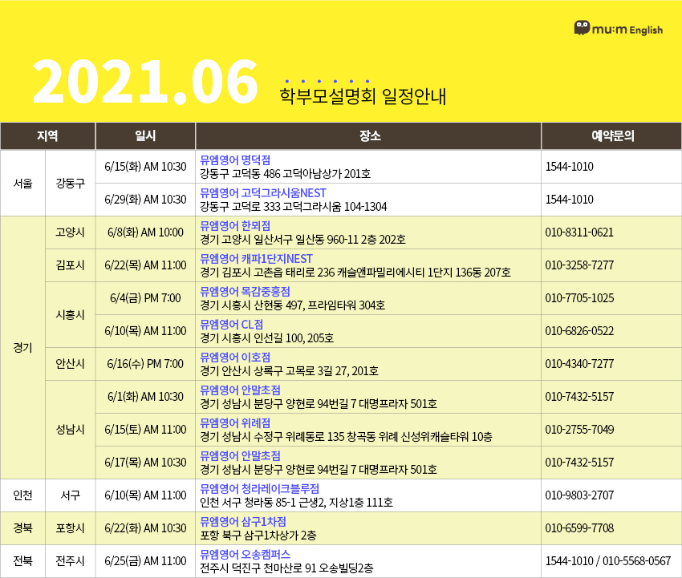Select the 전주시 city cell
Screen dimensions: 682x578
click(70, 561)
